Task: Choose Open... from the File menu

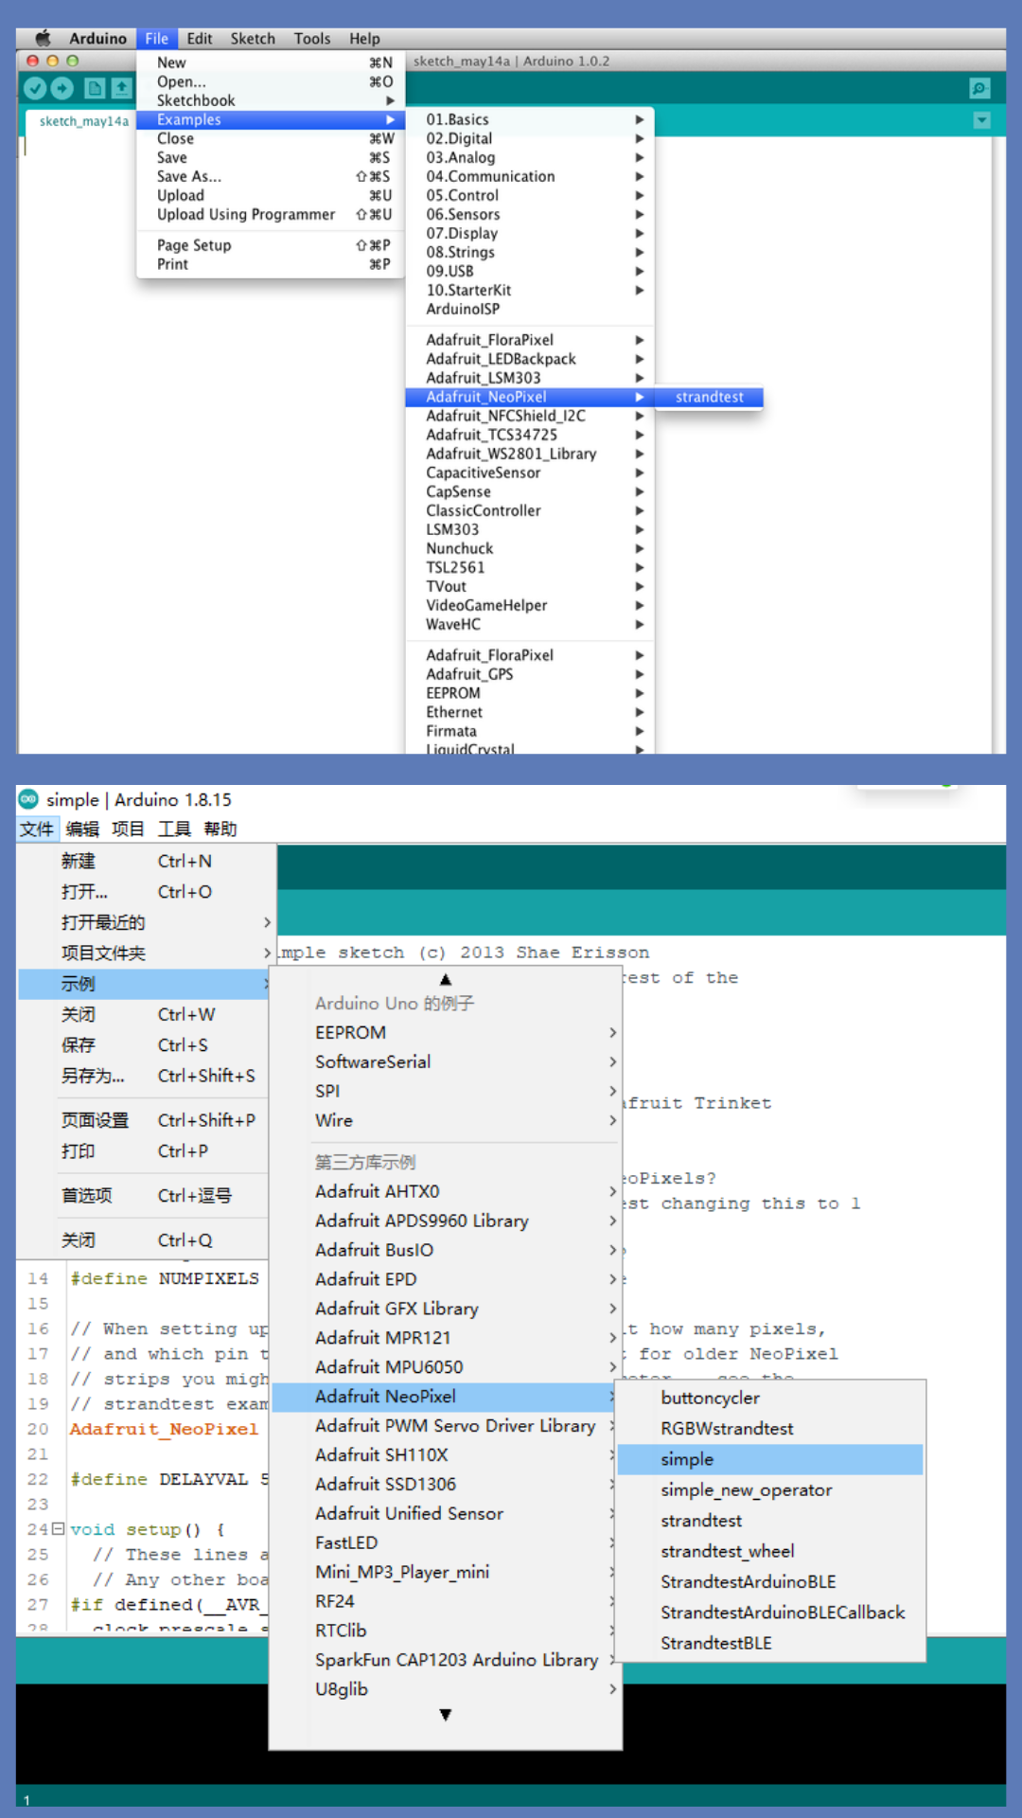Action: click(x=271, y=81)
